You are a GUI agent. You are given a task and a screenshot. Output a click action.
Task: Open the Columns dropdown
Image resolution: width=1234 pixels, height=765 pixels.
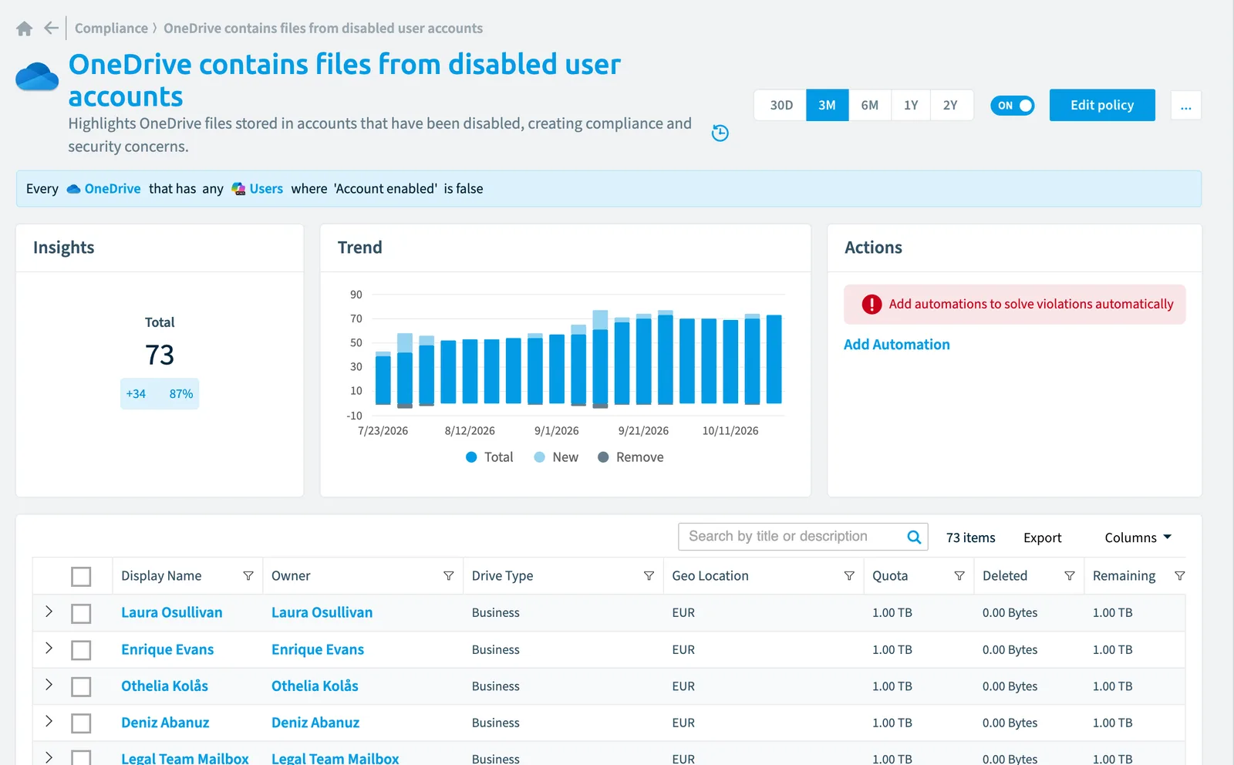[1138, 538]
